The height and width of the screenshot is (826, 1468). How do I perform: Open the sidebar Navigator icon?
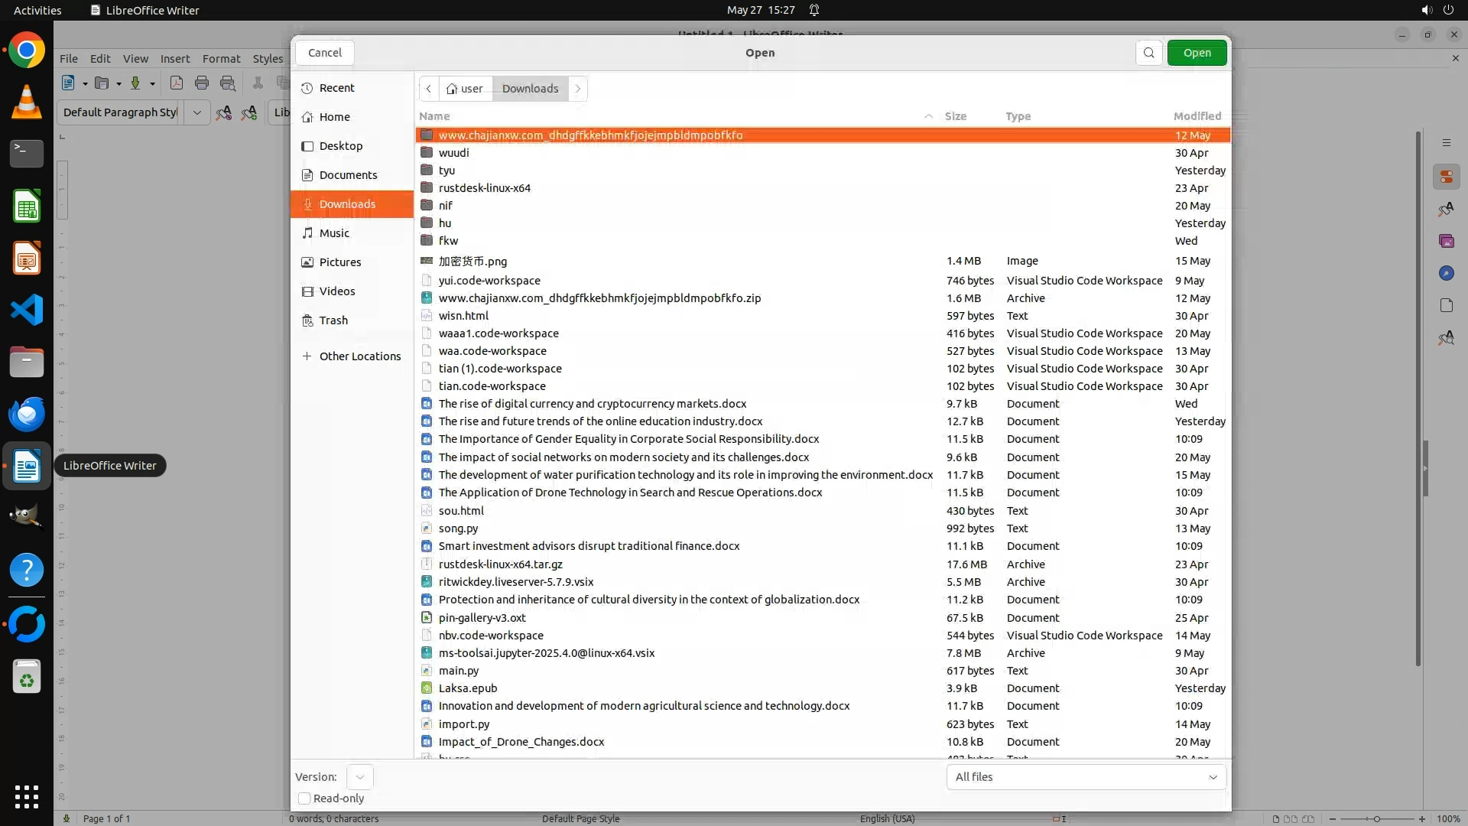(1446, 274)
